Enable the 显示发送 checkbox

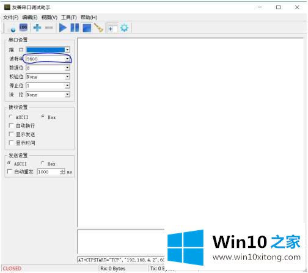click(22, 134)
